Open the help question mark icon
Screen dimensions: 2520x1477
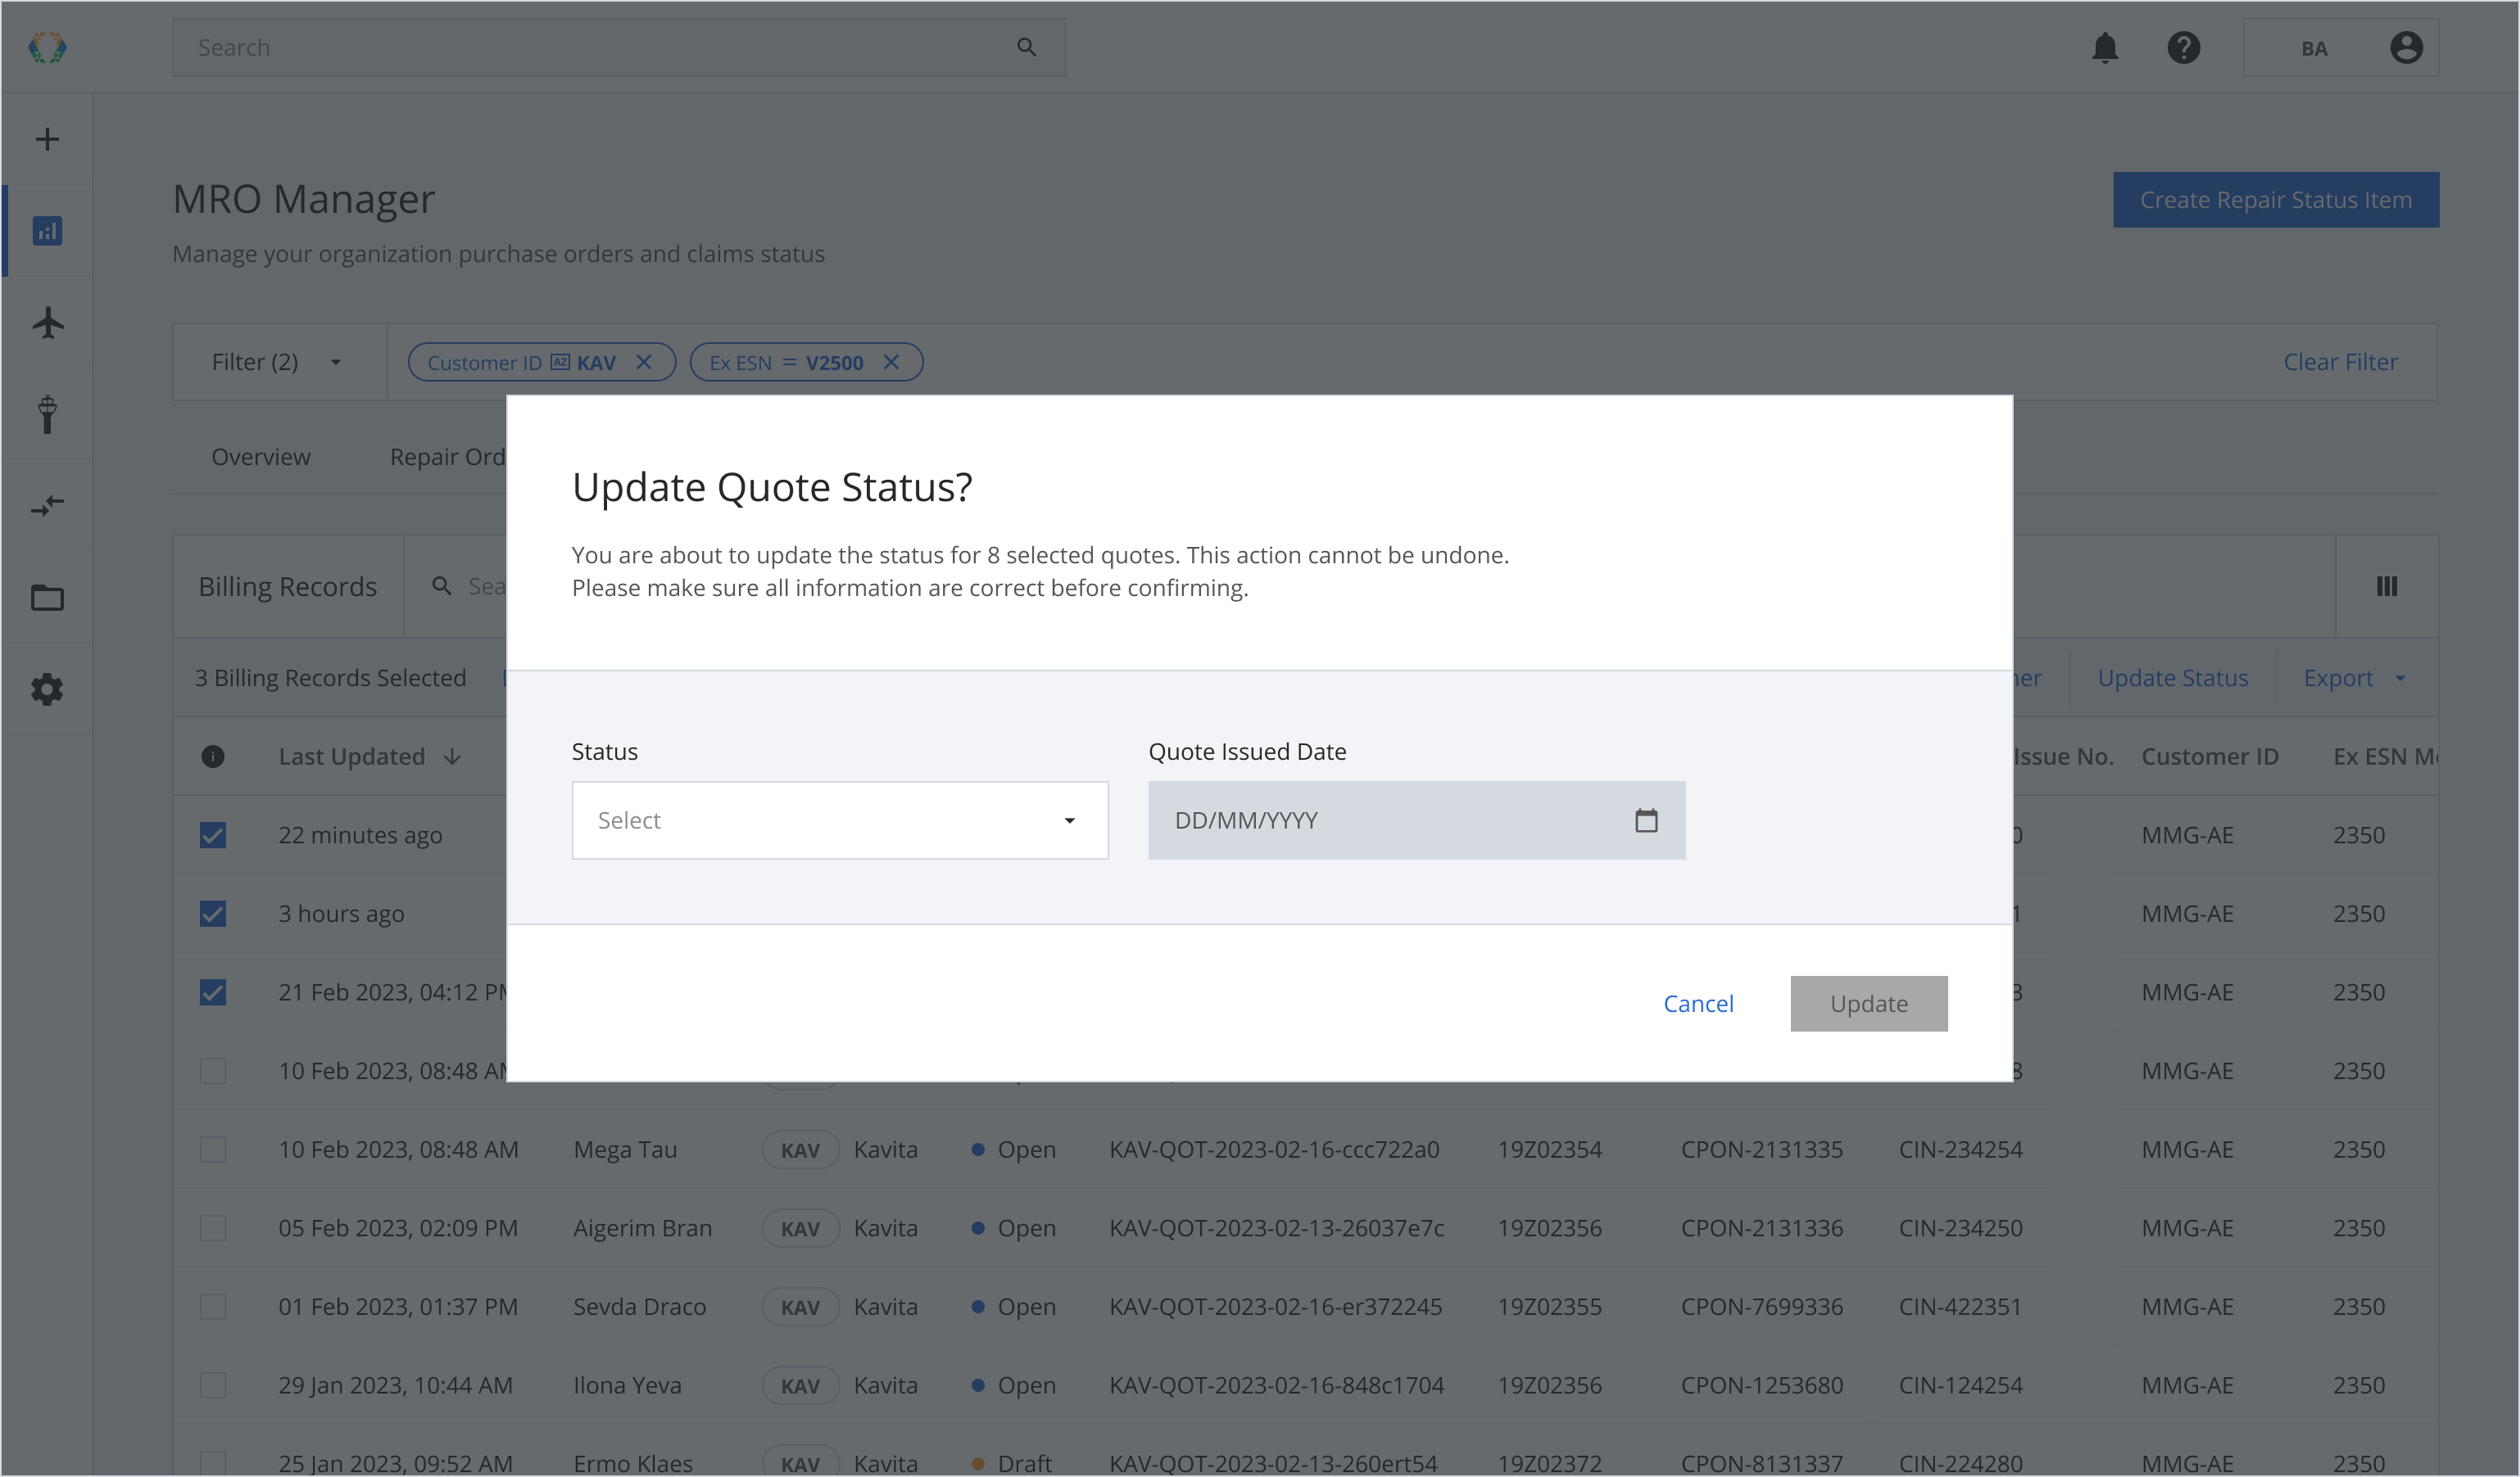2183,47
